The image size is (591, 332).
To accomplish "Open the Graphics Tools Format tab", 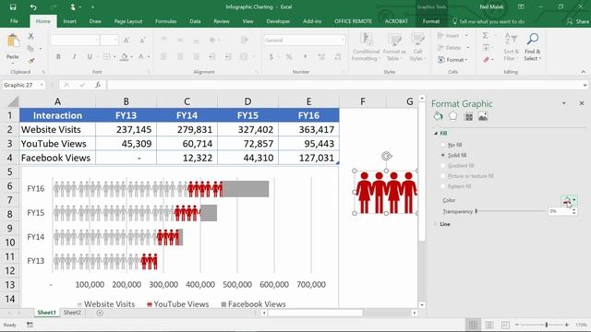I will [431, 21].
